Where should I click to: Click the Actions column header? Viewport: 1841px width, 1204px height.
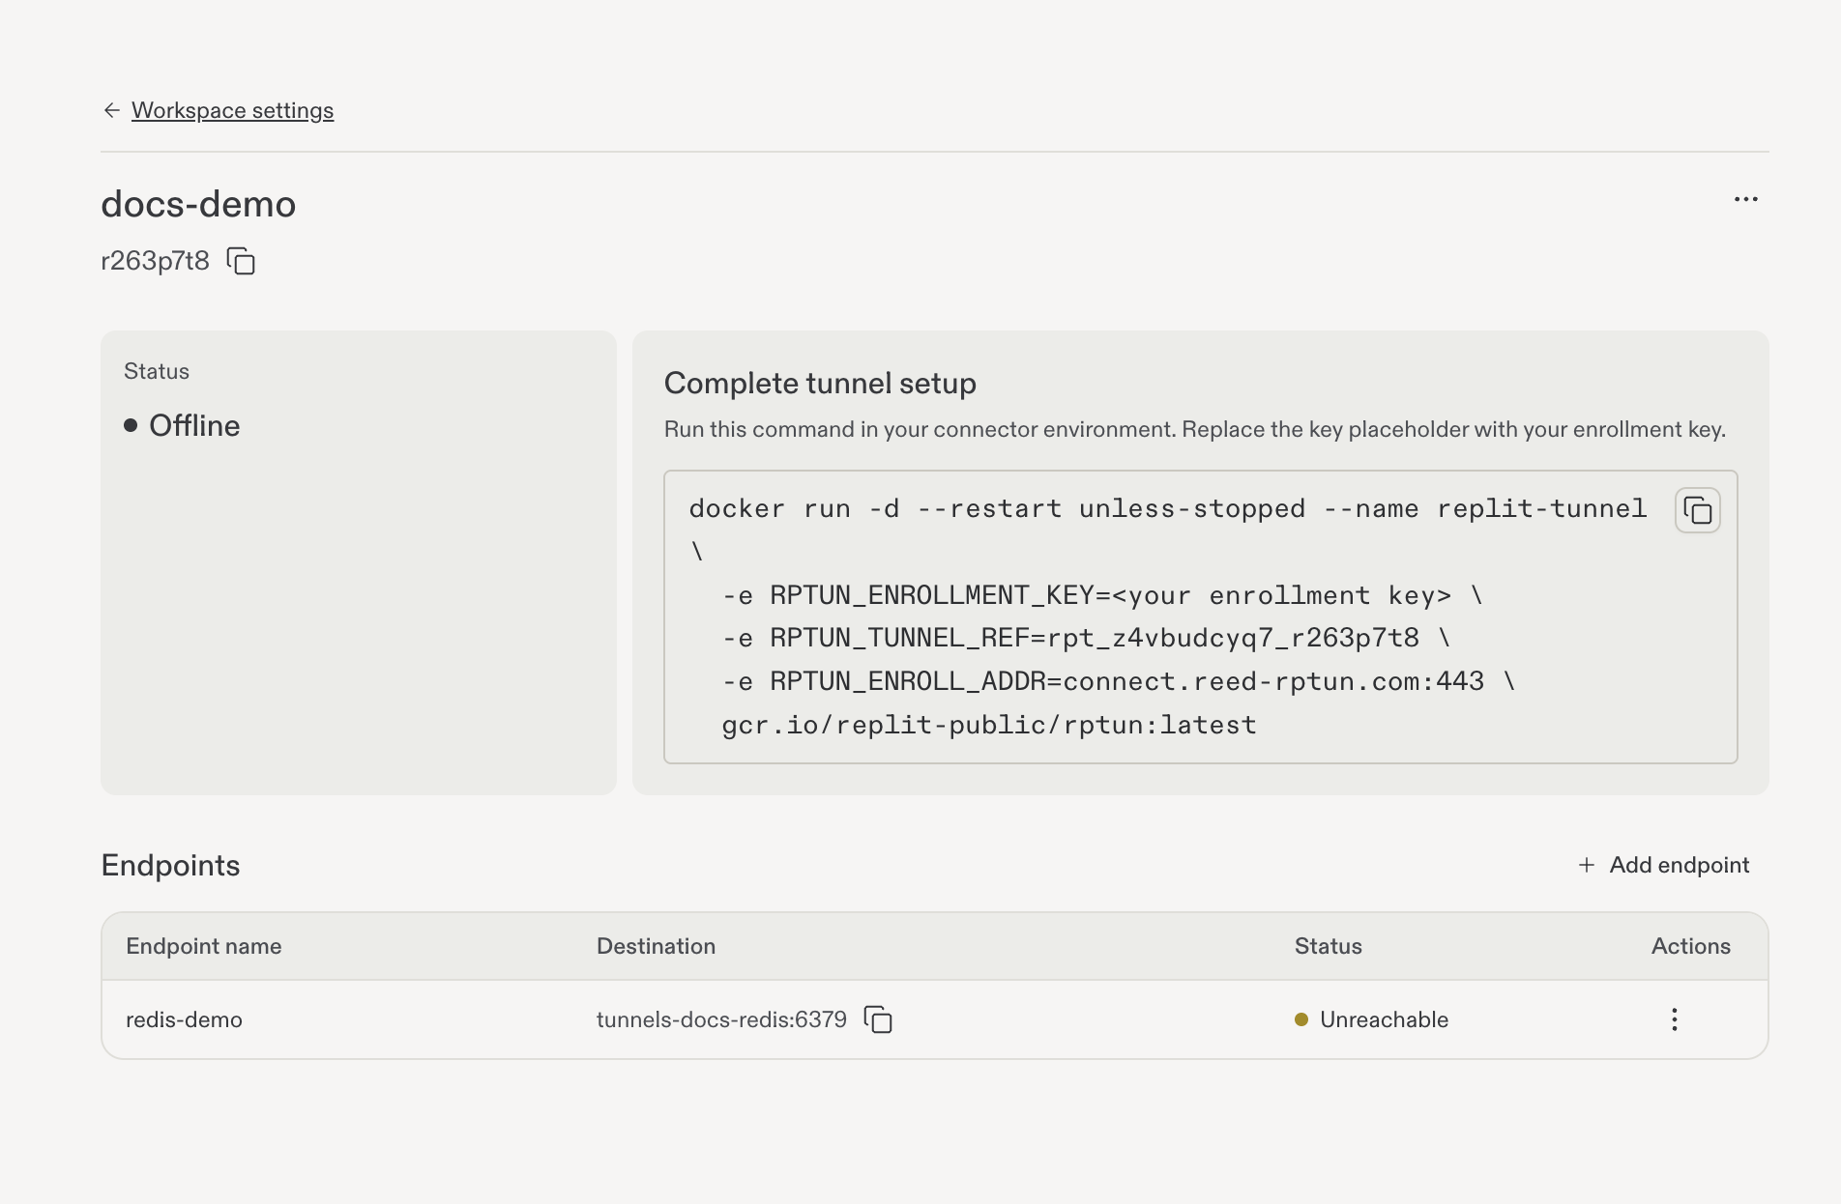[x=1690, y=946]
